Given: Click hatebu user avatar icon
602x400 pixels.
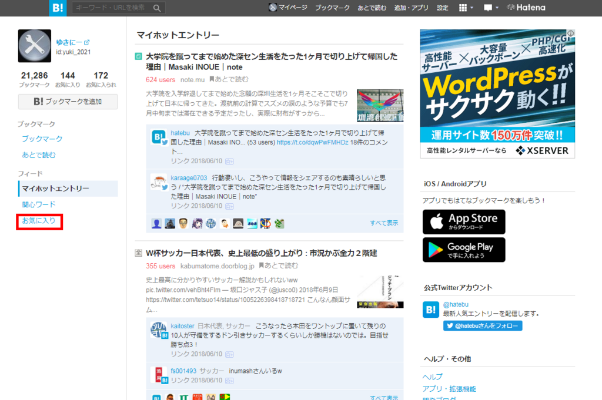Looking at the screenshot, I should pos(159,137).
